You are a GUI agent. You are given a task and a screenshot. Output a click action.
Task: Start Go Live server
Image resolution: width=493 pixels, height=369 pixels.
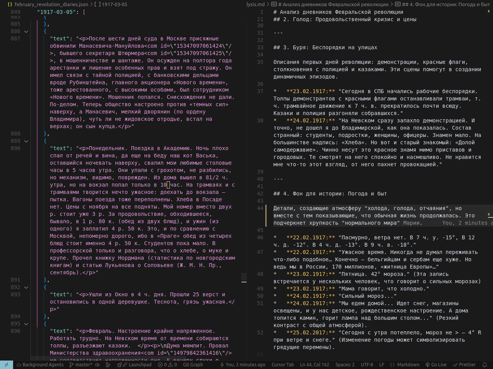[x=436, y=365]
